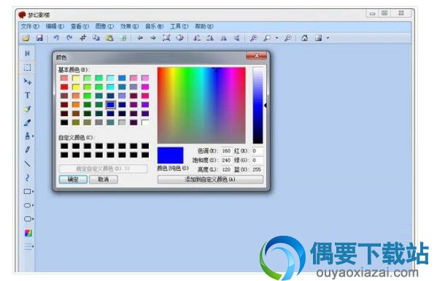Go to next image with right arrow
Screen dimensions: 437x281
tap(153, 38)
